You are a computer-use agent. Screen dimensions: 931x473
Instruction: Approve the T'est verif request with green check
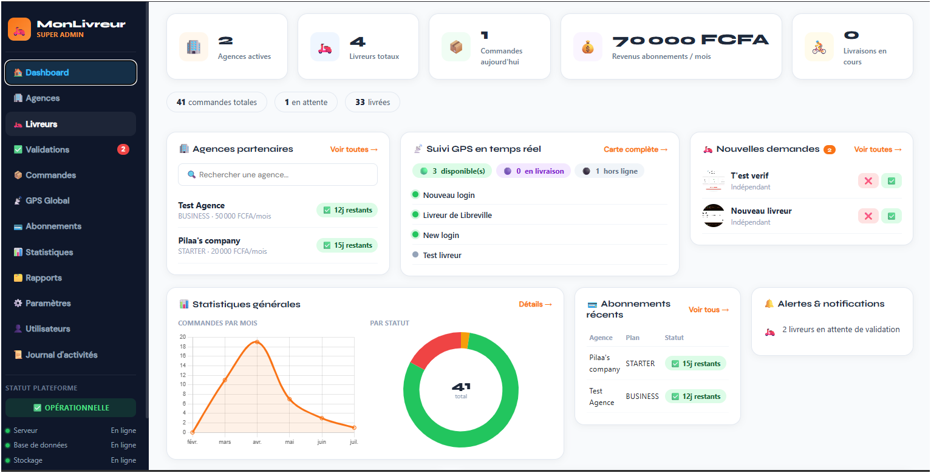point(892,180)
